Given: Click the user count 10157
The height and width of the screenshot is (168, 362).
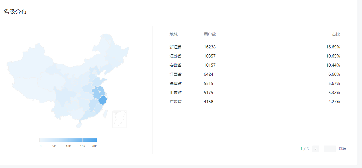Looking at the screenshot, I should click(x=210, y=65).
